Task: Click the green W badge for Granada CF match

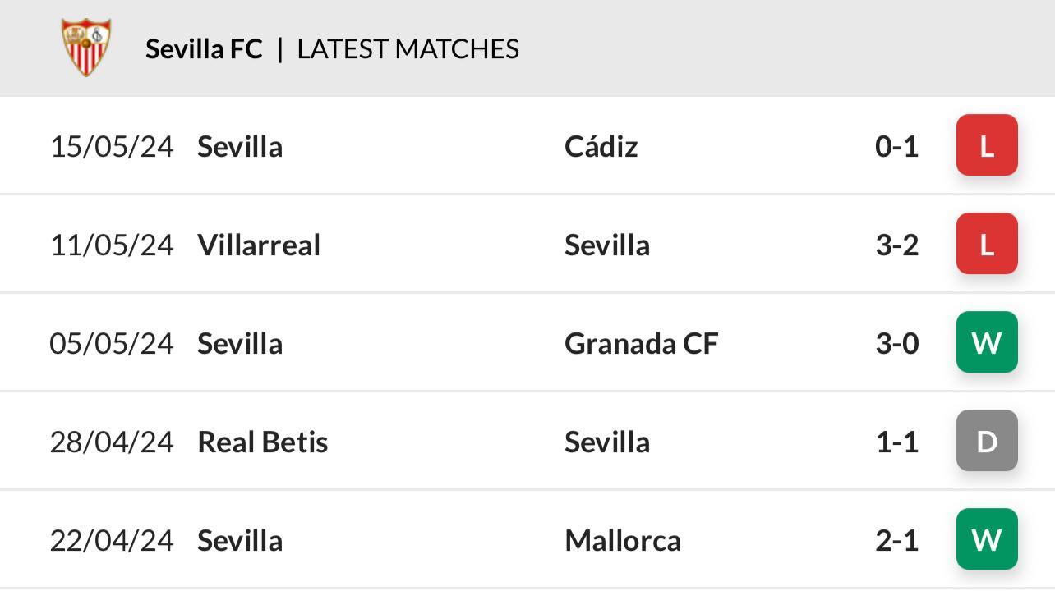Action: point(987,342)
